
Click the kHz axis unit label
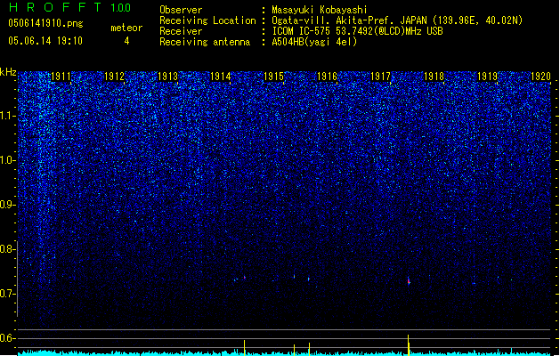tap(8, 72)
